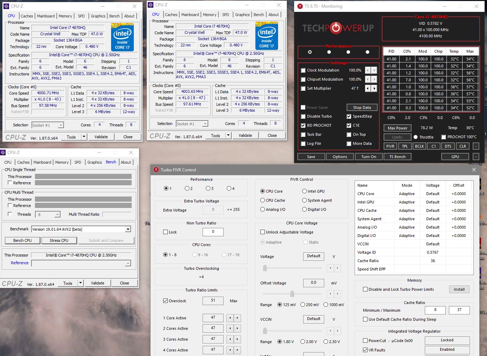The image size is (487, 356).
Task: Decrease Clock Modulation with its left arrow
Action: pyautogui.click(x=368, y=70)
